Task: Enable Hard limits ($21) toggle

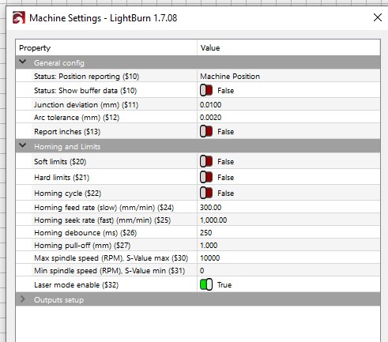Action: tap(206, 178)
